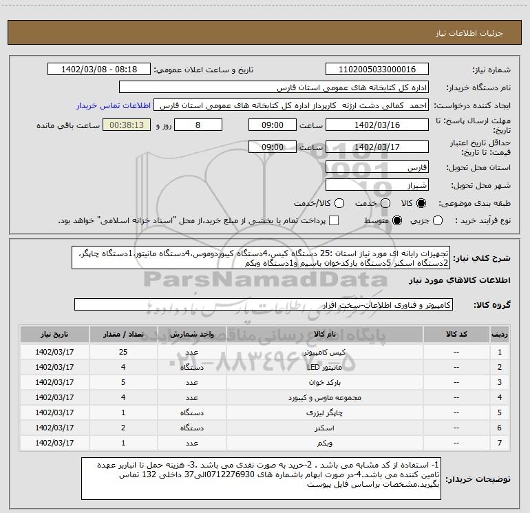
Task: Toggle the اسناد خزانه اسلامی payment checkbox
Action: point(334,220)
